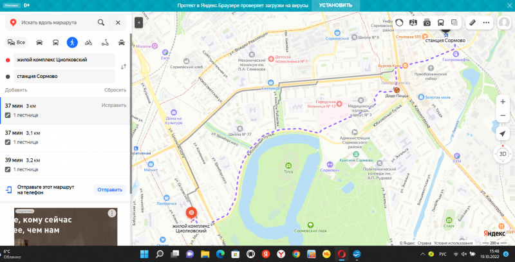The width and height of the screenshot is (515, 262).
Task: Click the Золотая миля shop marker
Action: click(x=421, y=97)
